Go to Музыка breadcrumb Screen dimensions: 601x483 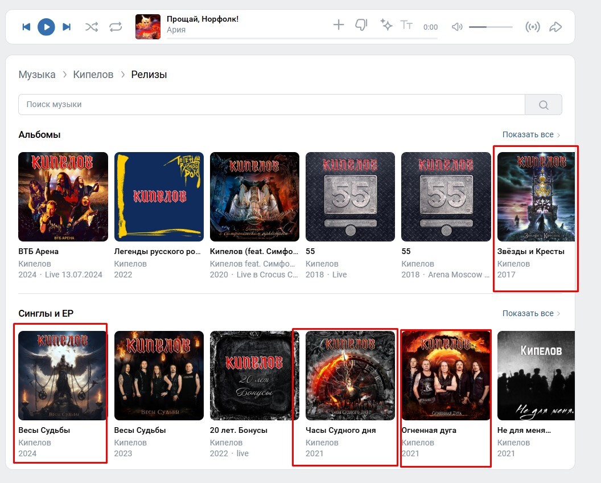pos(37,75)
